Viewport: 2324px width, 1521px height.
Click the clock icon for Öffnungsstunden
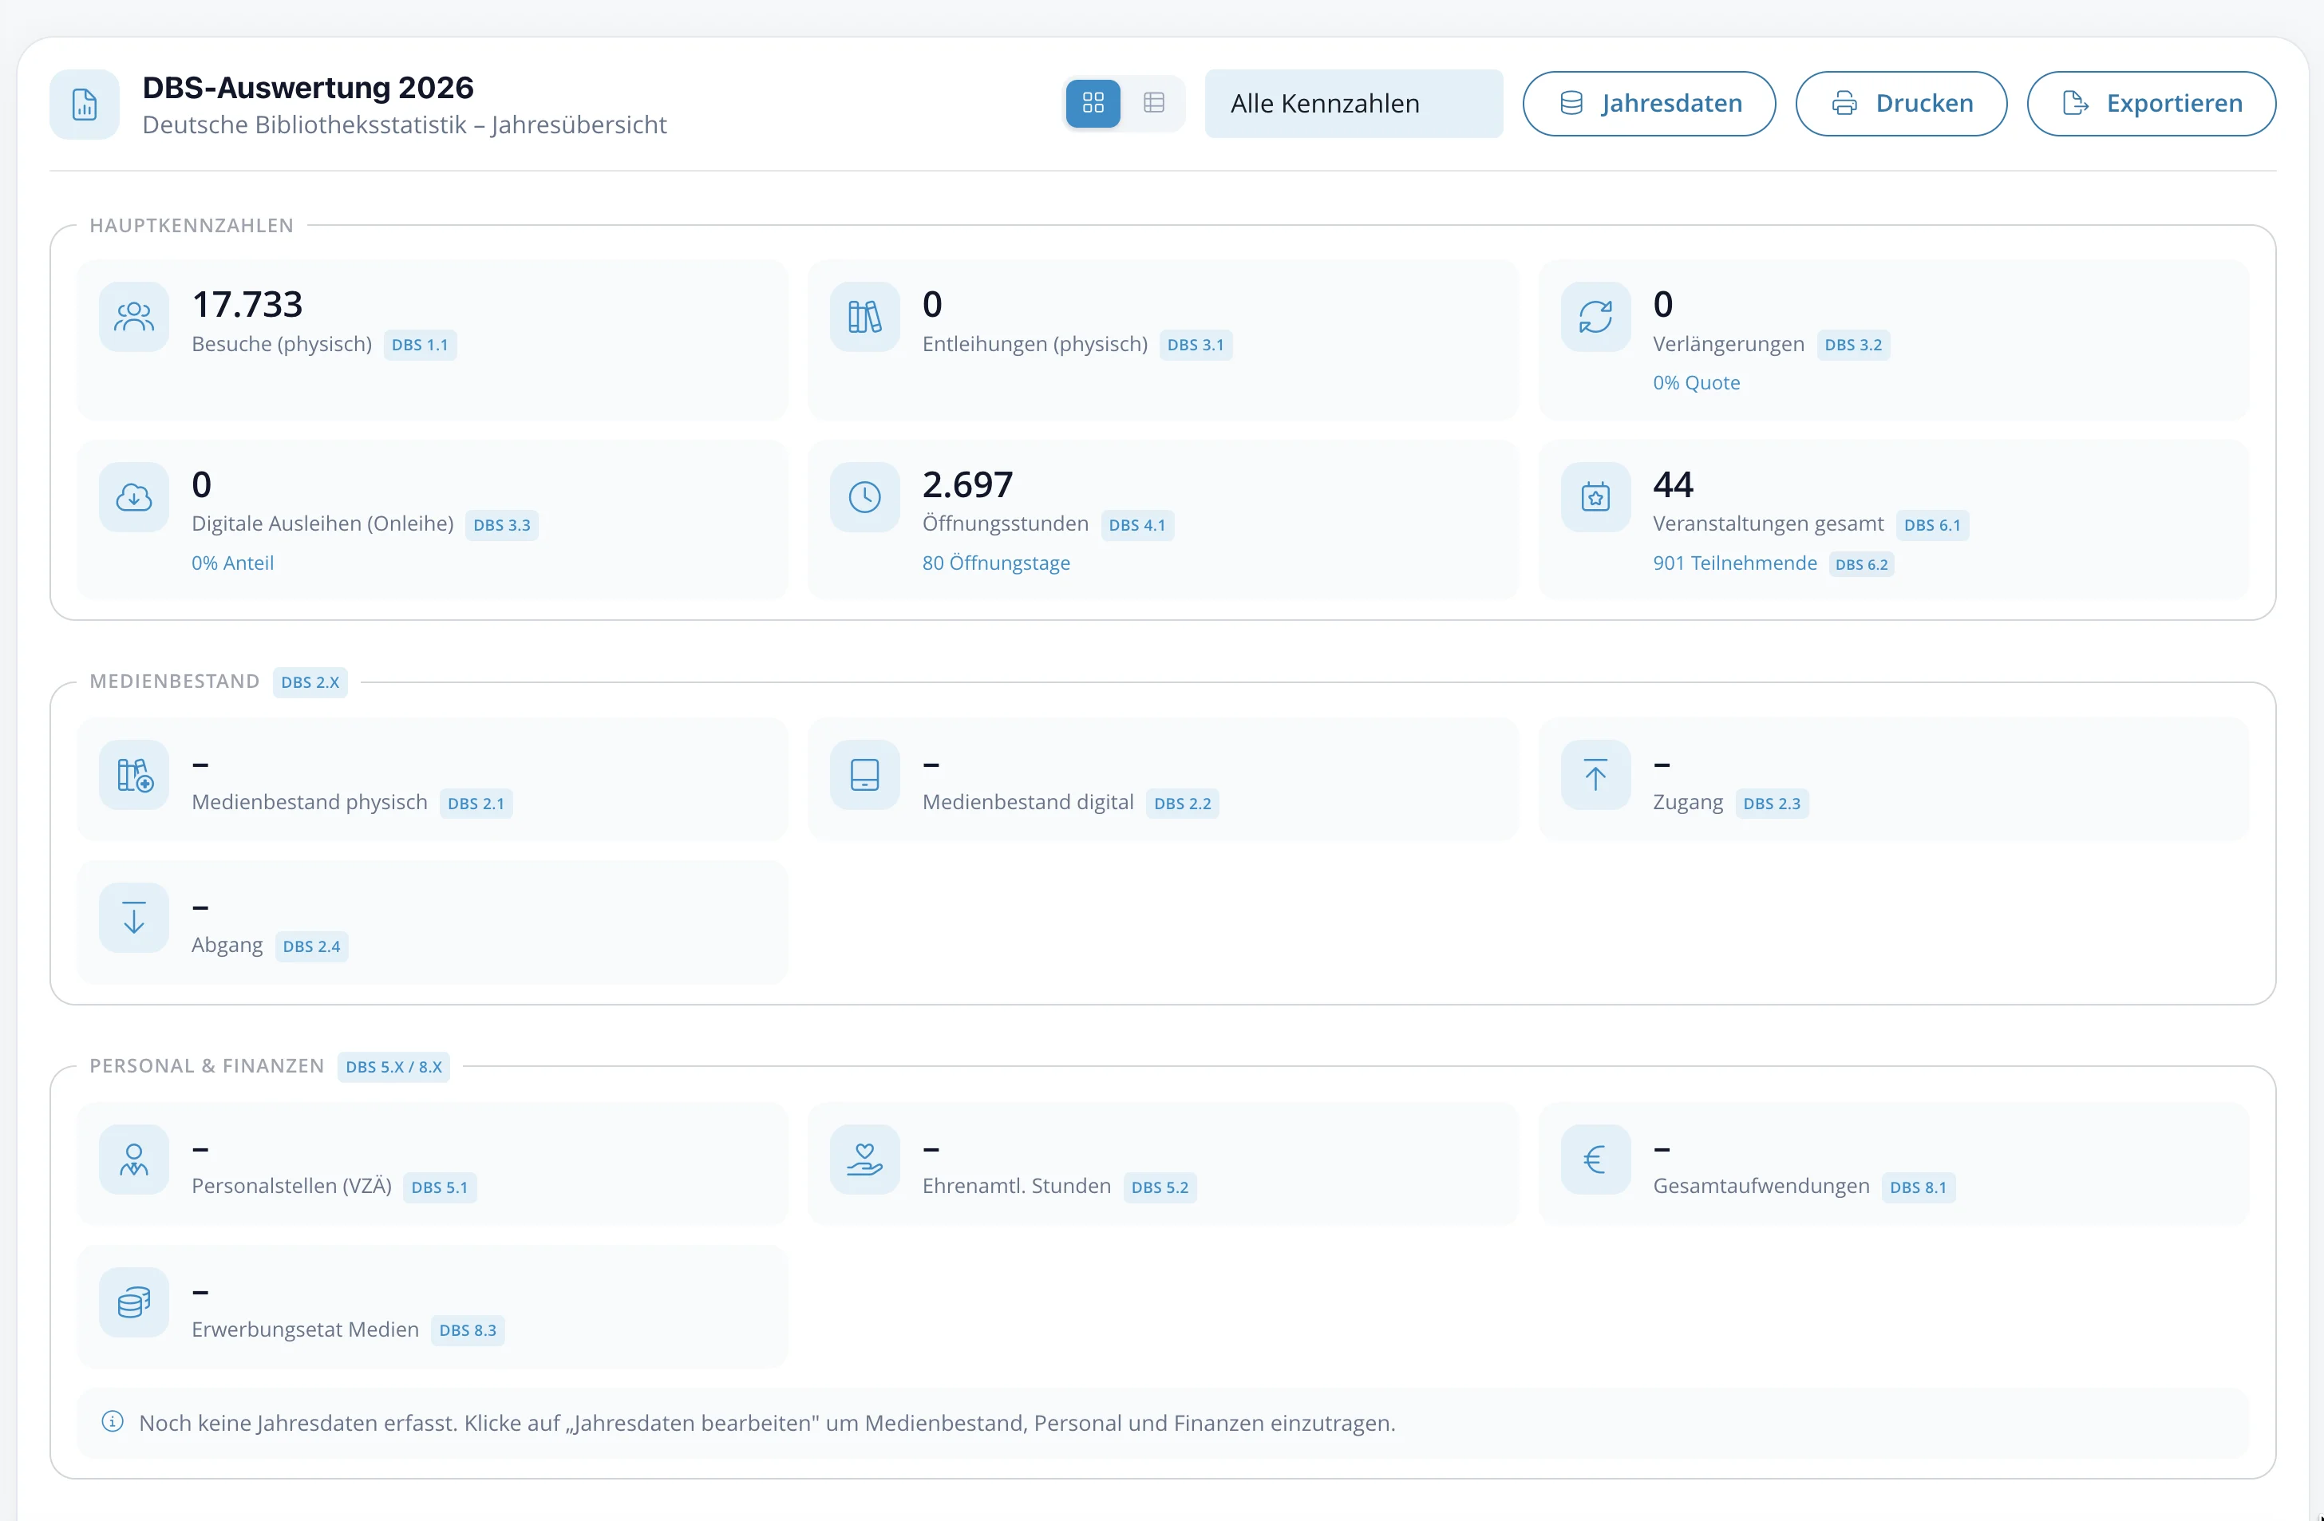[x=864, y=497]
